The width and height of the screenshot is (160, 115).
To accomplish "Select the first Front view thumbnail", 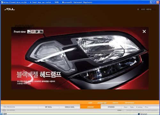I will point(29,32).
